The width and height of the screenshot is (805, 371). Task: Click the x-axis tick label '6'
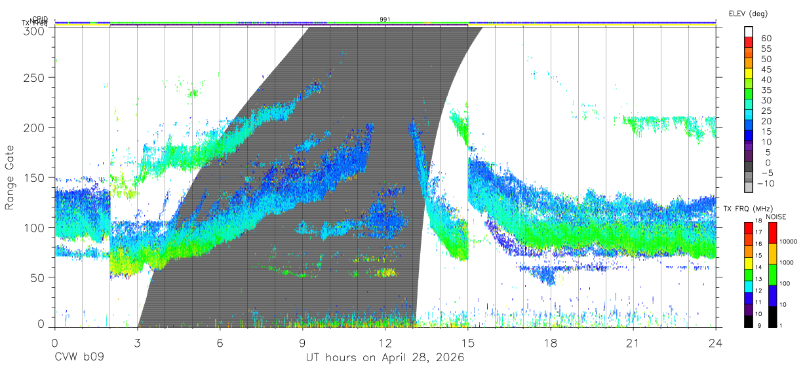[x=220, y=342]
